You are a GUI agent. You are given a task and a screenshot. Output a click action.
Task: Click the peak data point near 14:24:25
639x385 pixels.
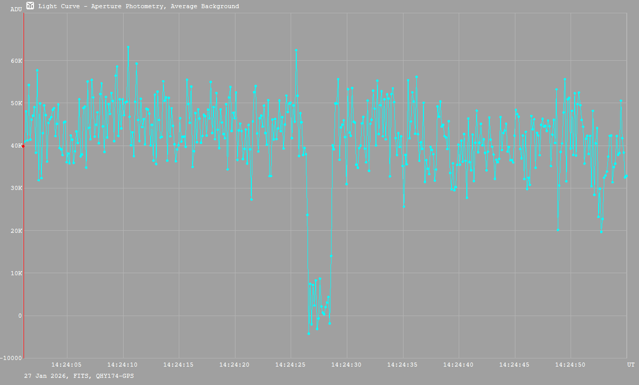[x=296, y=50]
